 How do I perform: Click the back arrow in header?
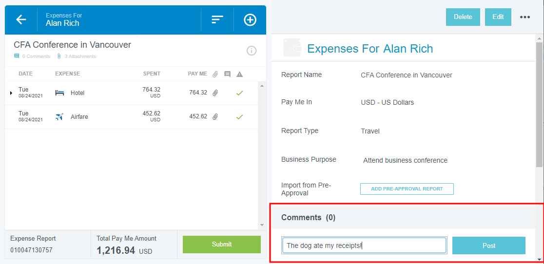[21, 19]
